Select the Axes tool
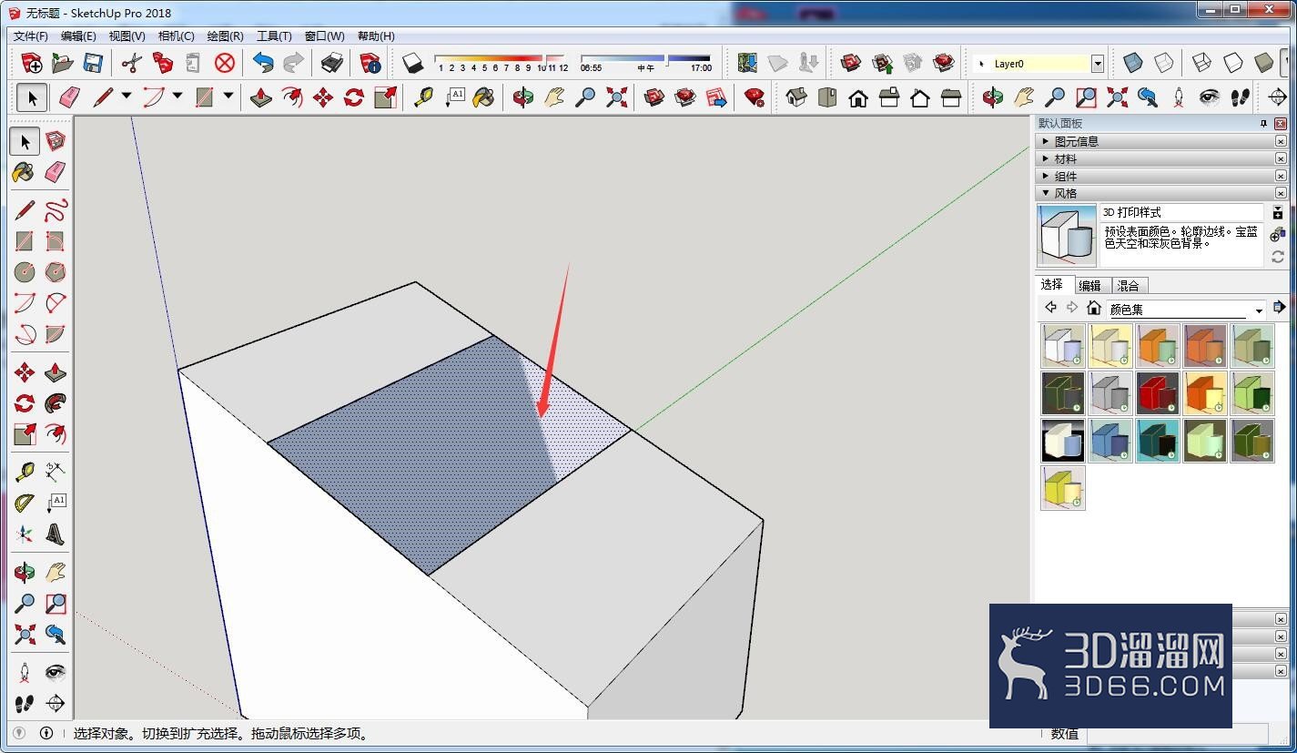 coord(25,534)
